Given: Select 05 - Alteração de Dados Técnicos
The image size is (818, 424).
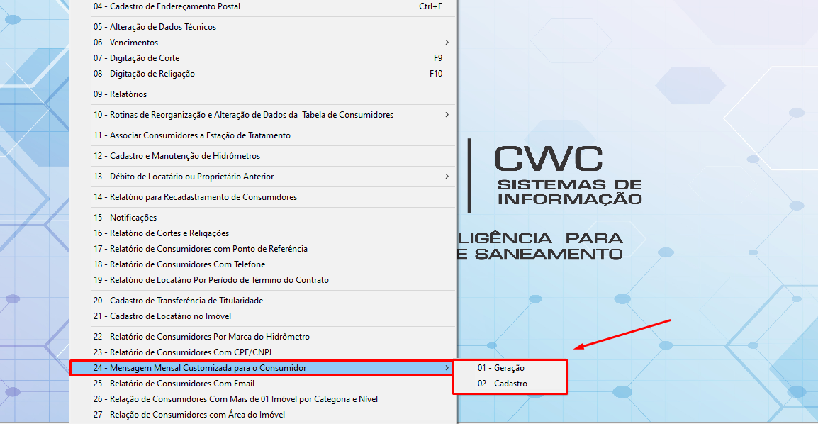Looking at the screenshot, I should [x=155, y=27].
